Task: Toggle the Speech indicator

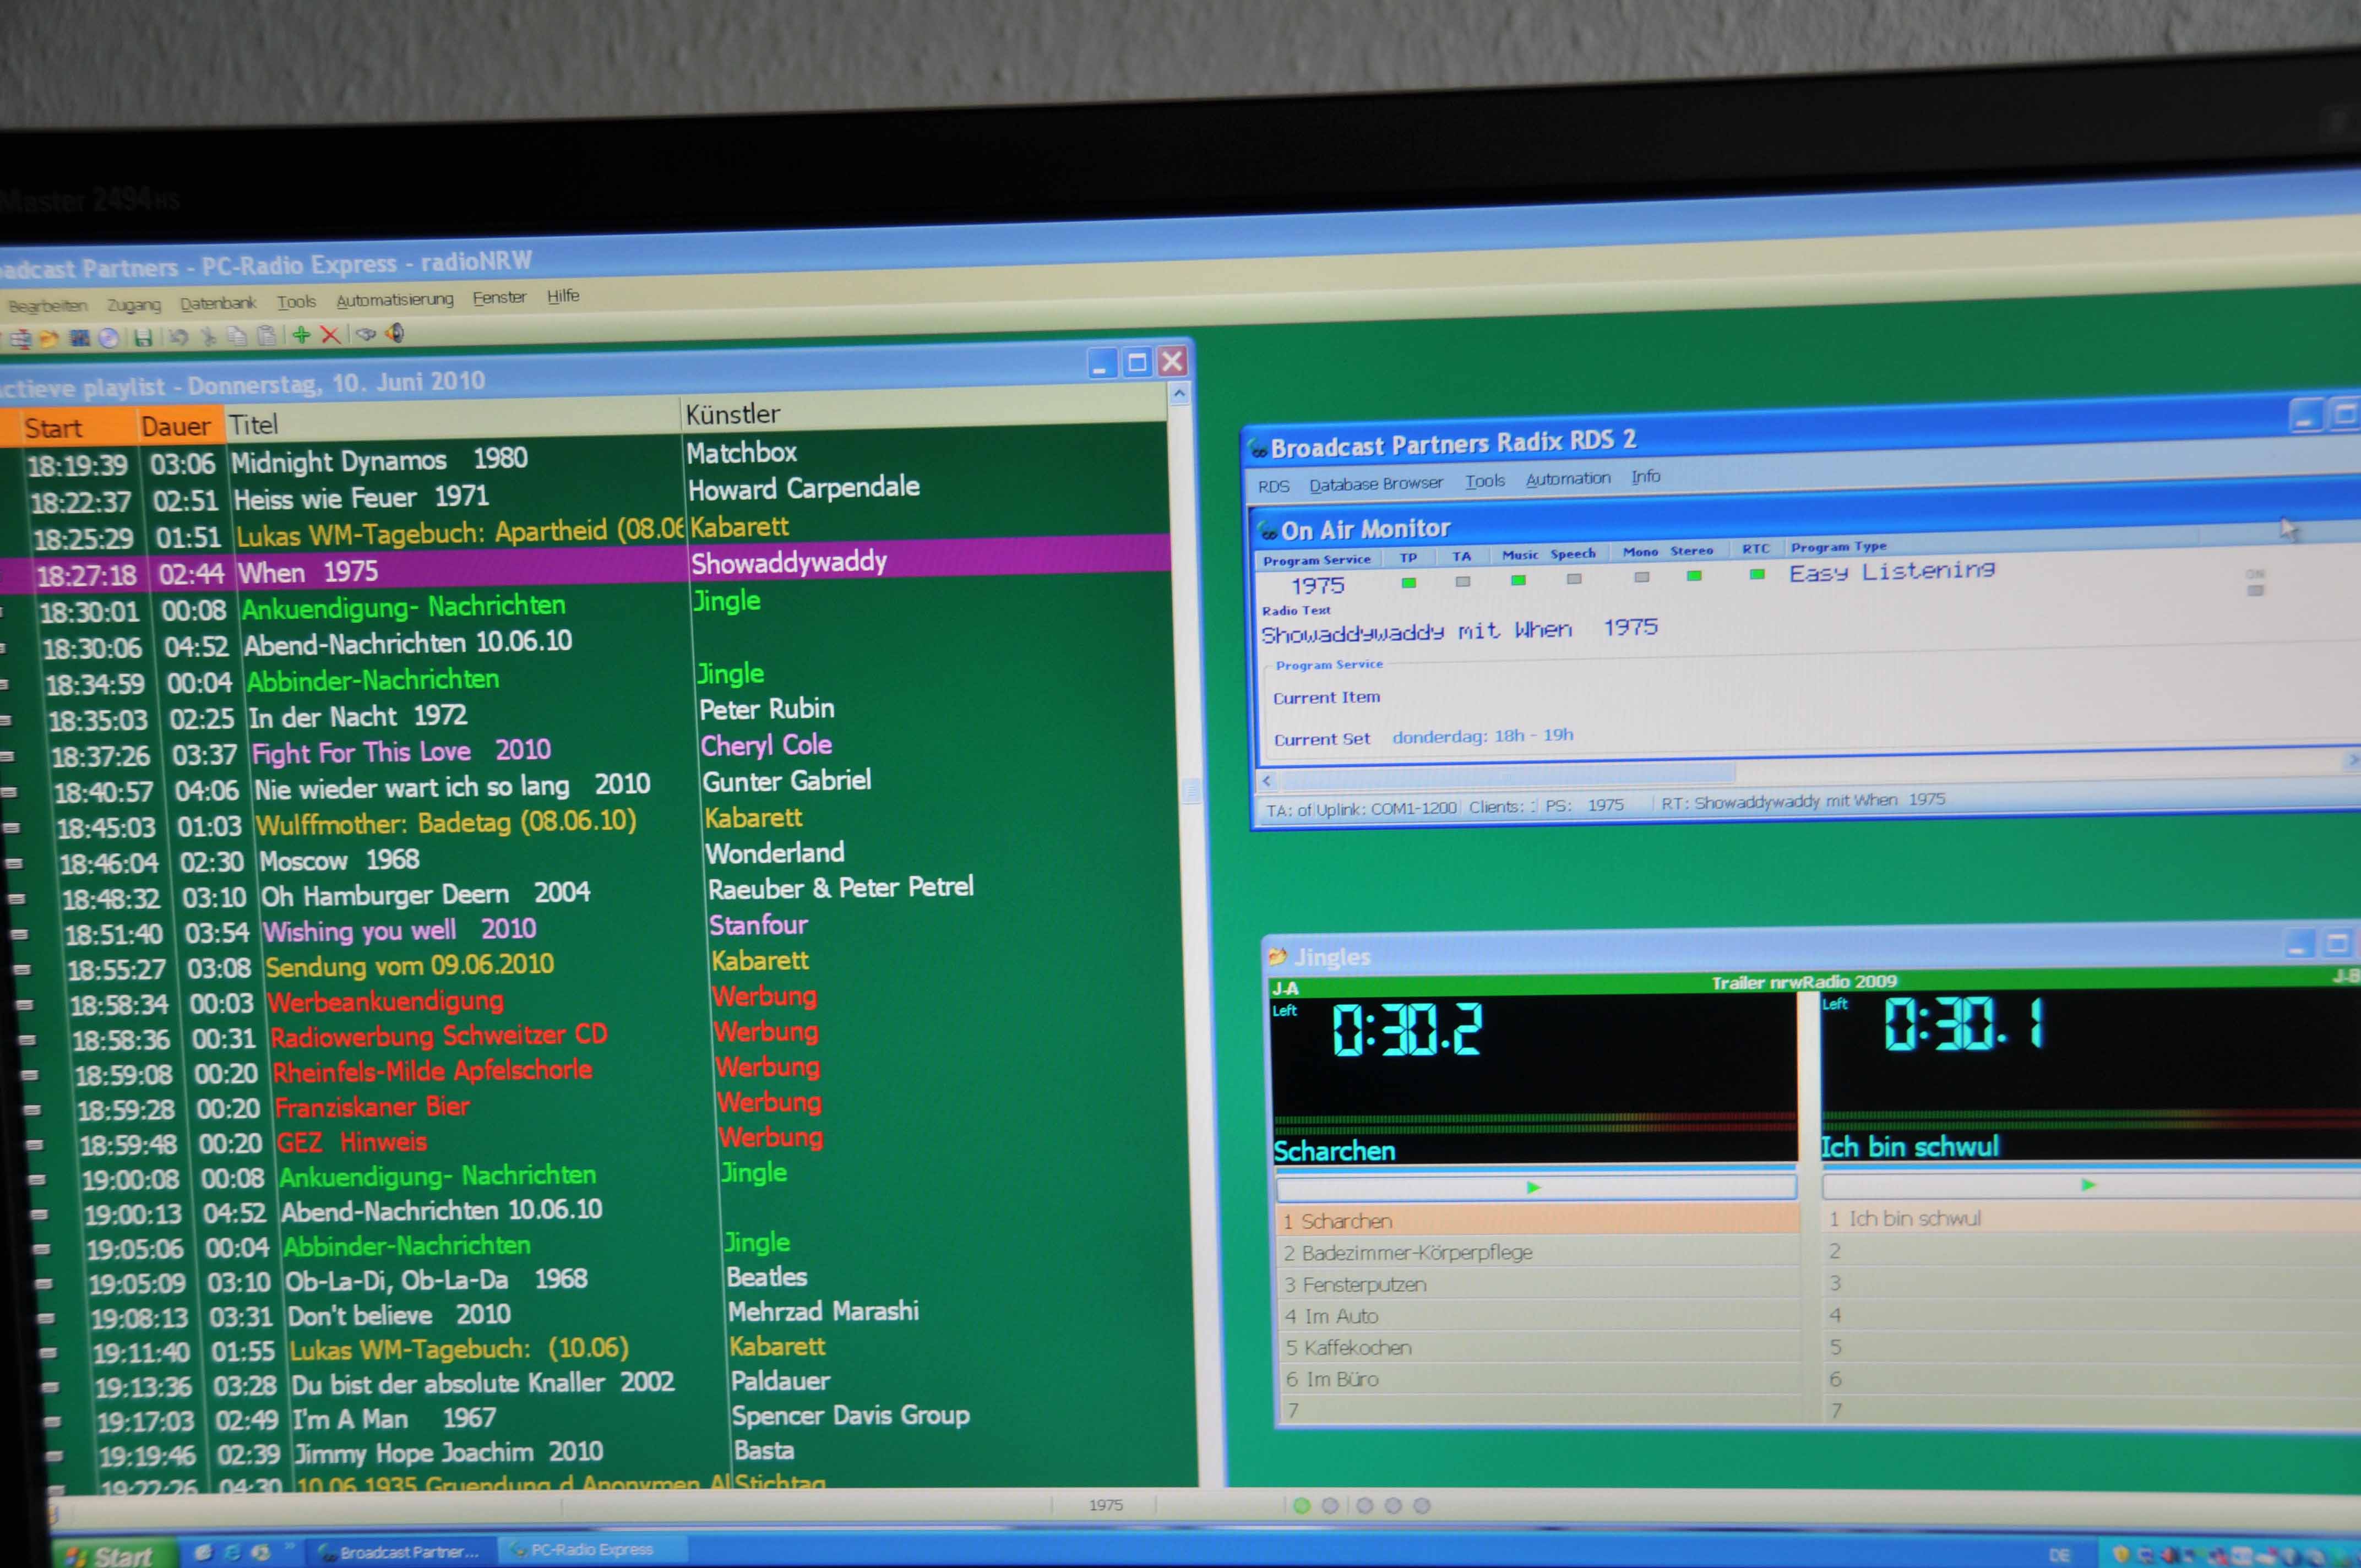Action: [1574, 579]
